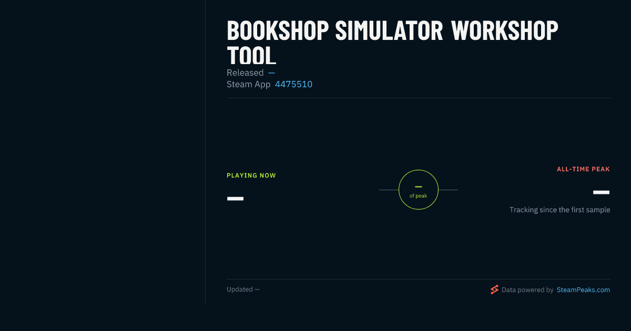Select the All-Time Peak label
Screen dimensions: 631x331
[584, 169]
